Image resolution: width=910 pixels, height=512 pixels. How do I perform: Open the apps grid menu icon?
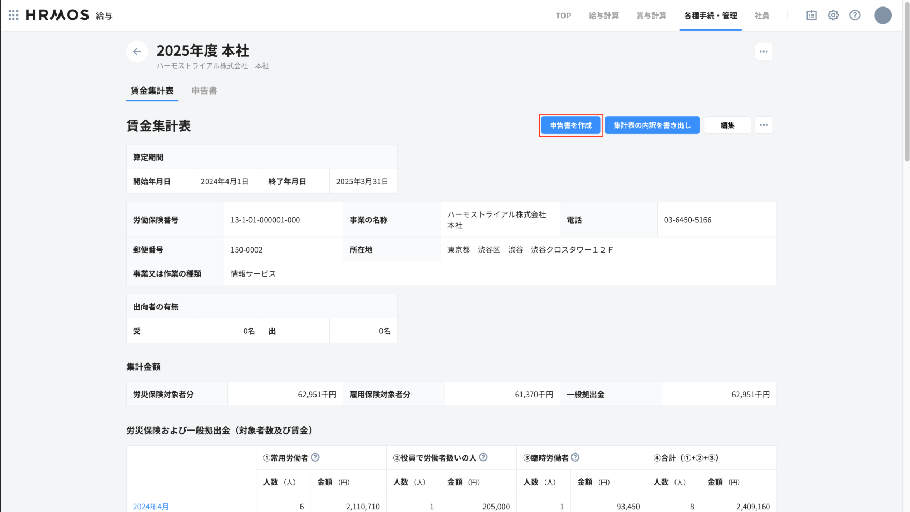[13, 15]
